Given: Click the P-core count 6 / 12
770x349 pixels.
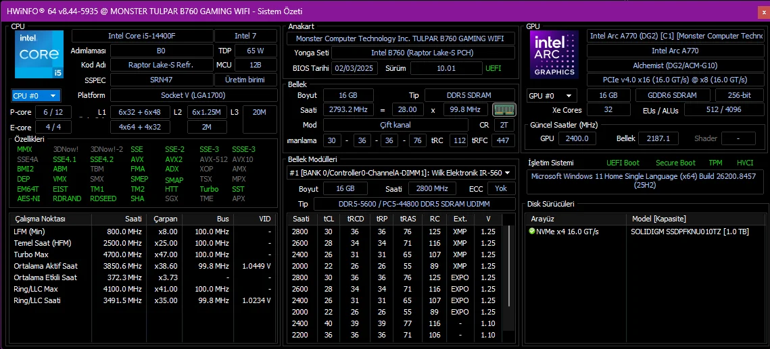Looking at the screenshot, I should pyautogui.click(x=53, y=112).
